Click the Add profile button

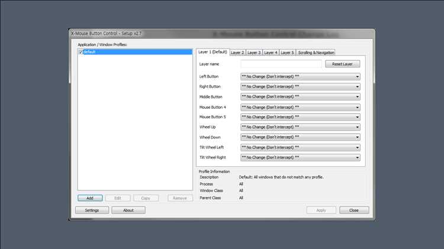pyautogui.click(x=90, y=198)
